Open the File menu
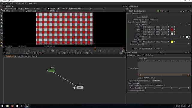The height and width of the screenshot is (108, 192). pos(2,3)
